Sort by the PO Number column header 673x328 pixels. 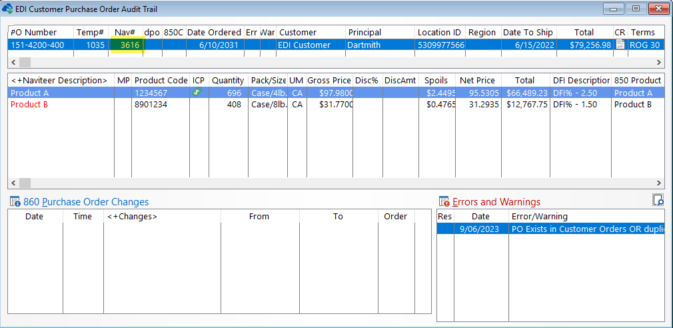34,32
